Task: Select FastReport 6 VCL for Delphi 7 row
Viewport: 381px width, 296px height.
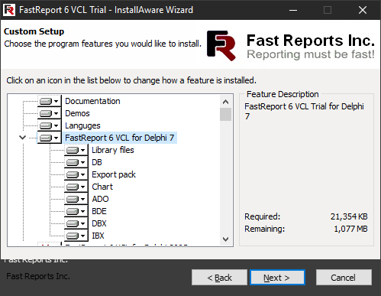Action: 120,138
